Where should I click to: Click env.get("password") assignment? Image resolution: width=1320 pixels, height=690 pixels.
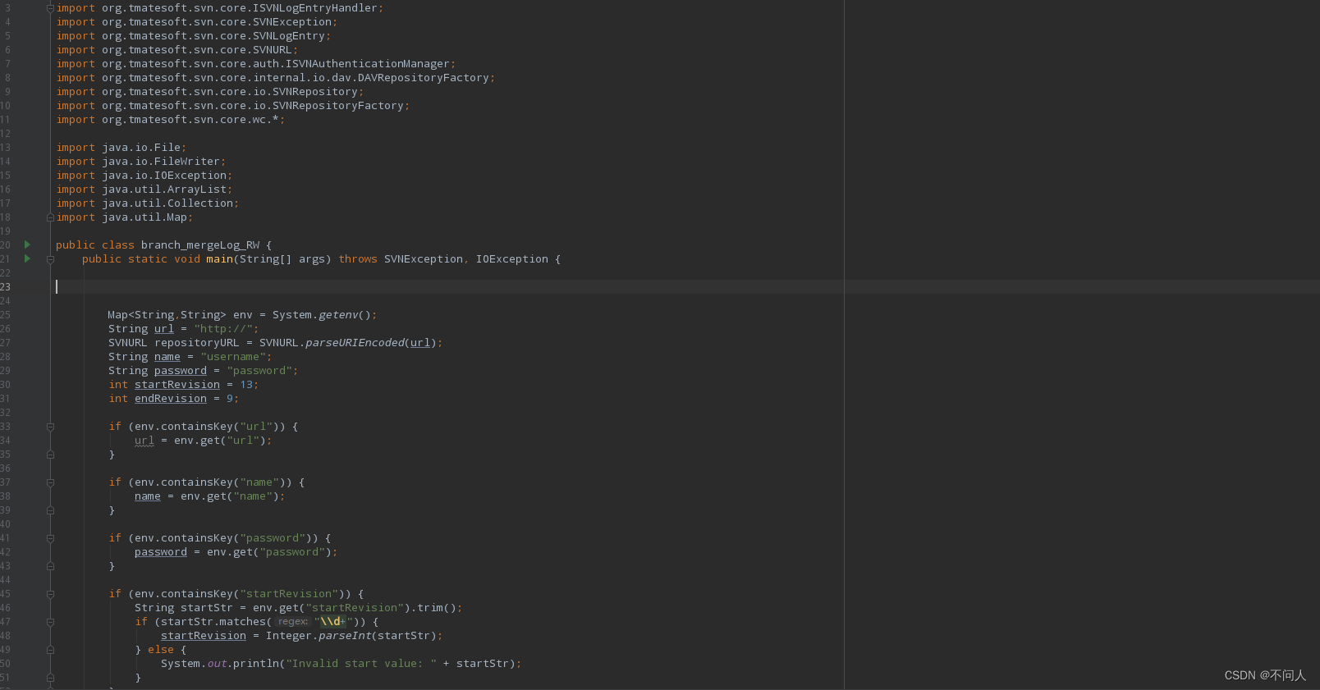(236, 552)
